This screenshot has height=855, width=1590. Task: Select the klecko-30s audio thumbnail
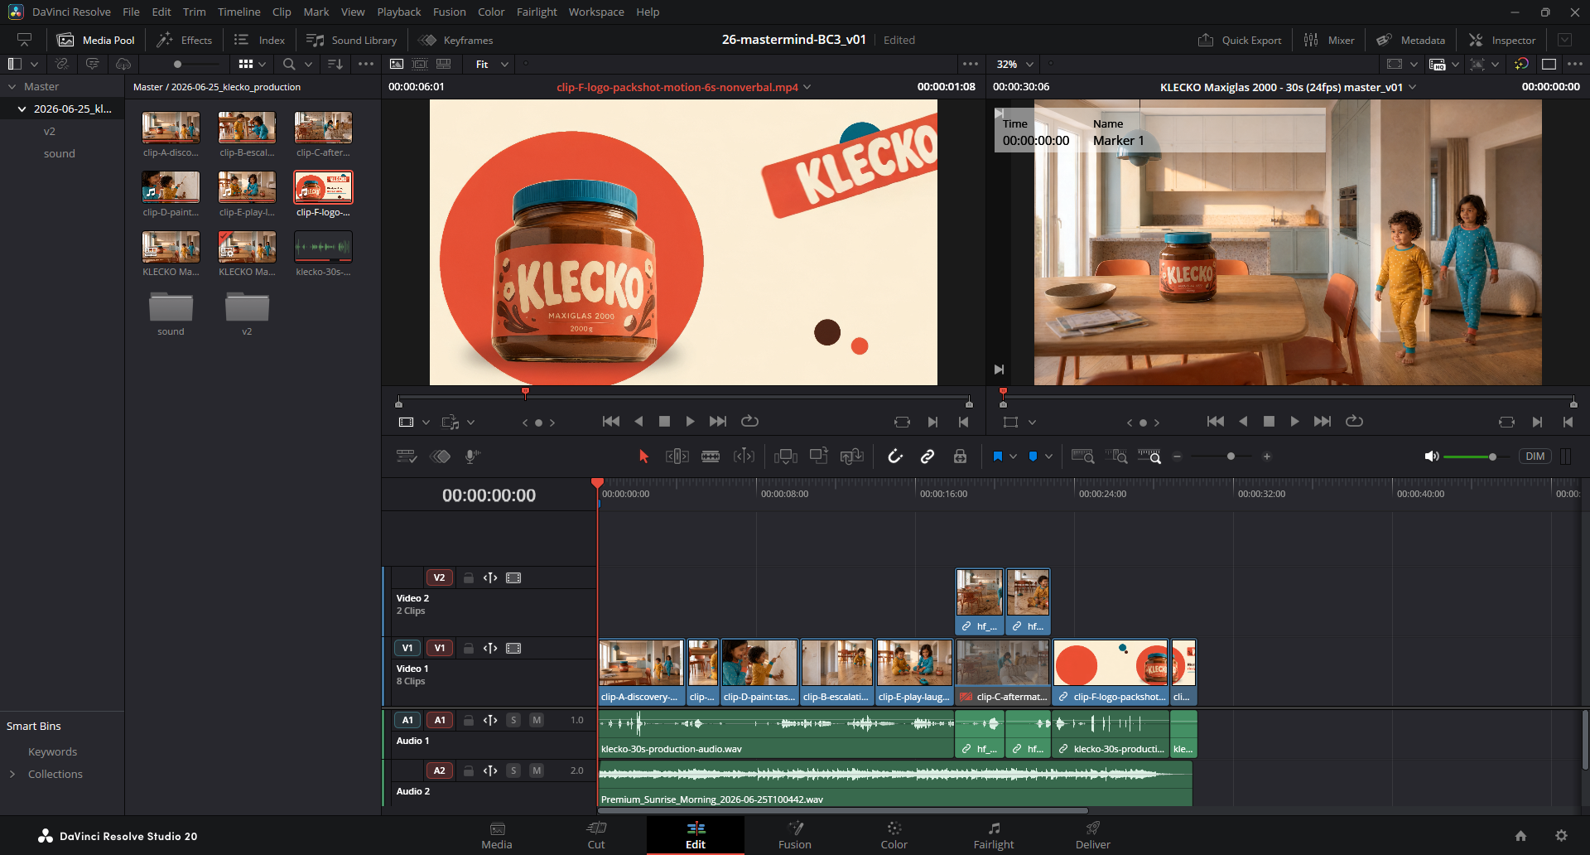click(x=323, y=247)
